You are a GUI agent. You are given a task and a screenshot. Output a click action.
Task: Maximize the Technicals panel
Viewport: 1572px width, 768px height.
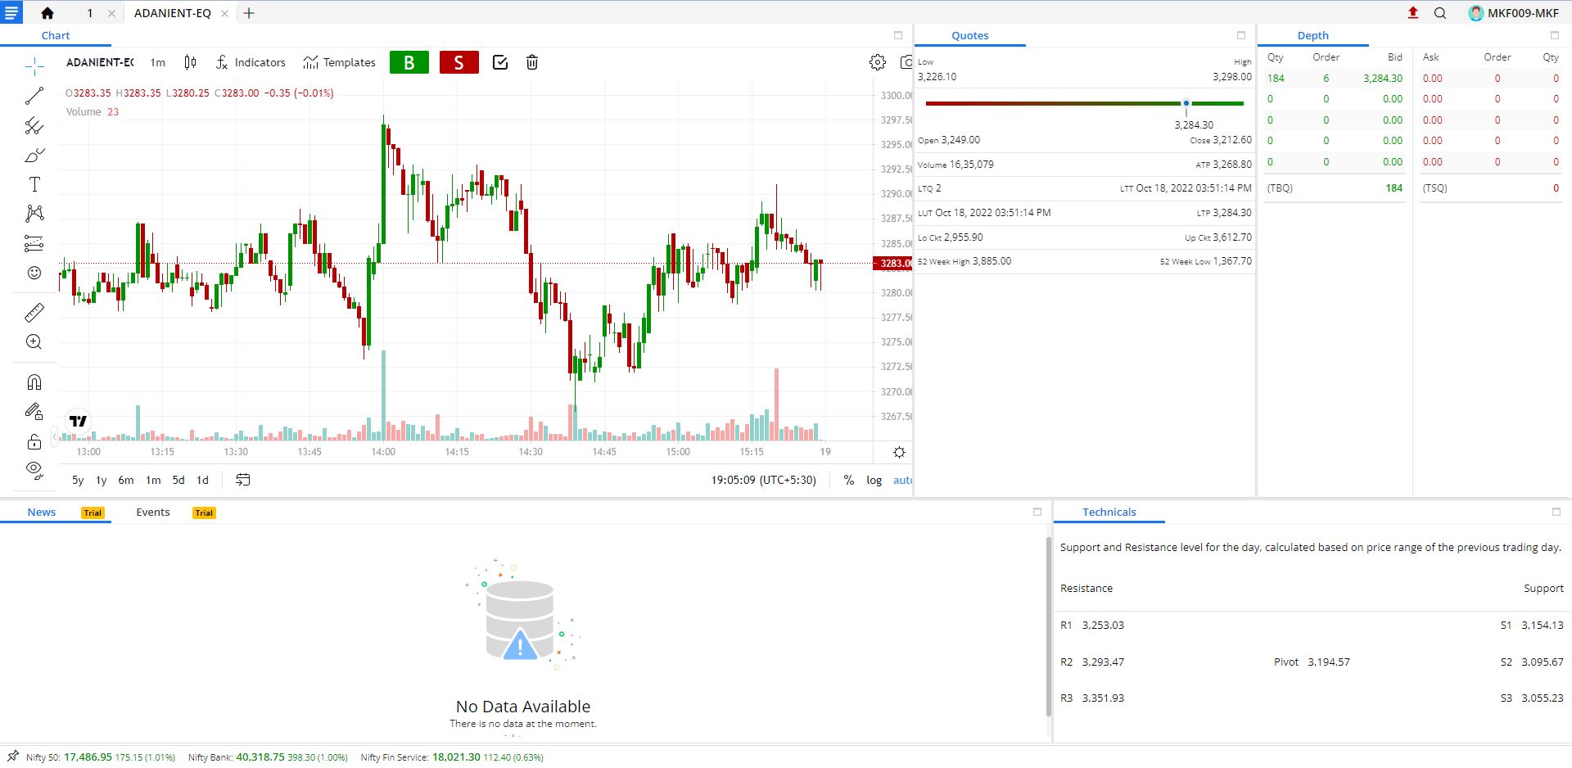point(1556,512)
